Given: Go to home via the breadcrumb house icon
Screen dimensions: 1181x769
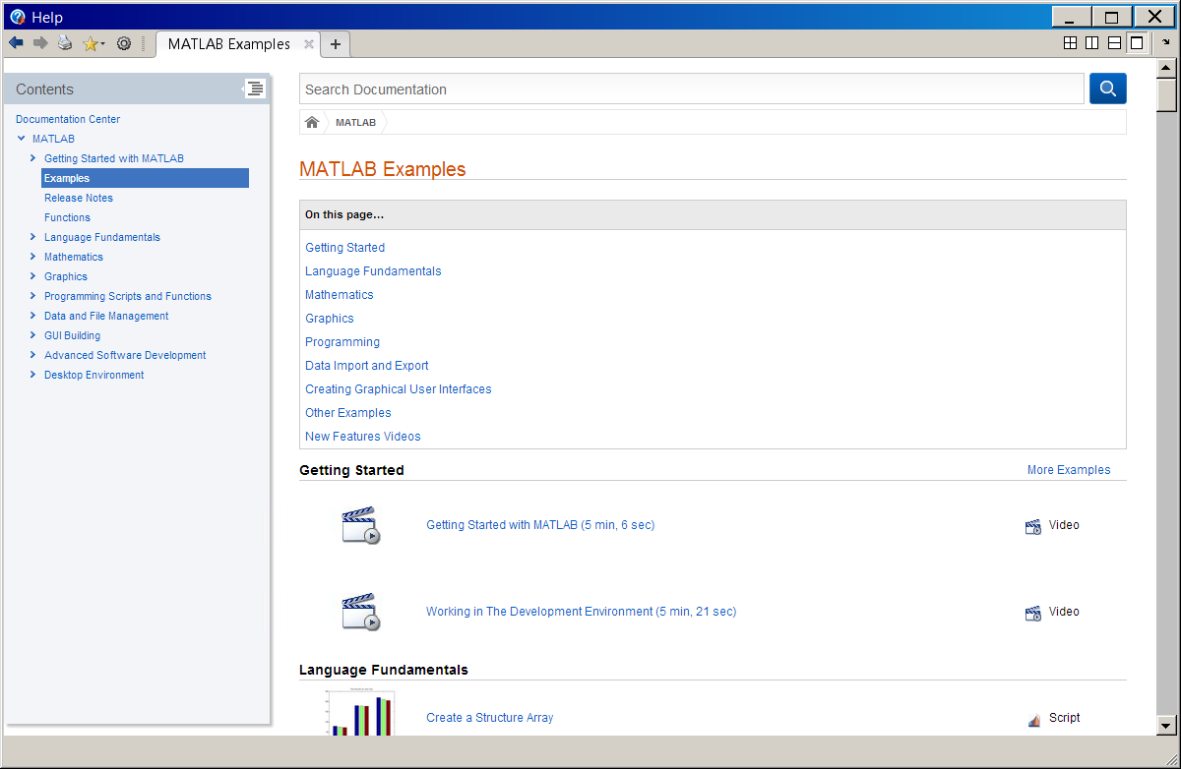Looking at the screenshot, I should pos(312,122).
